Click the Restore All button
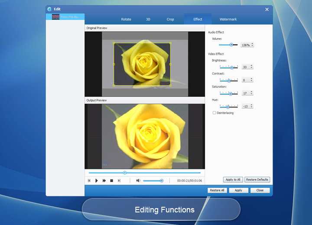Screen dimensions: 312x225 [217, 190]
